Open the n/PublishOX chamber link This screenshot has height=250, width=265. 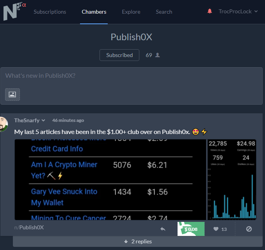29,227
